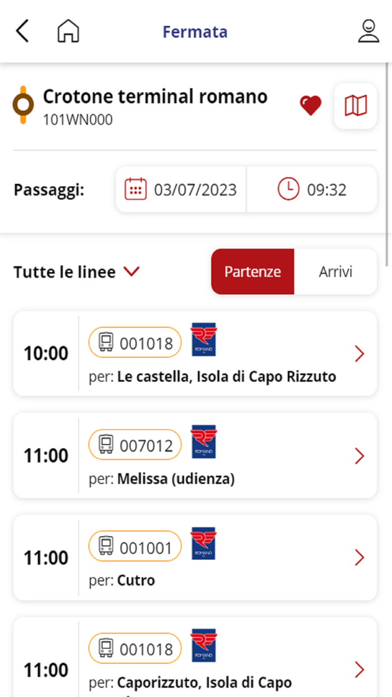Select the Partenze tab
Viewport: 392px width, 697px height.
coord(253,272)
